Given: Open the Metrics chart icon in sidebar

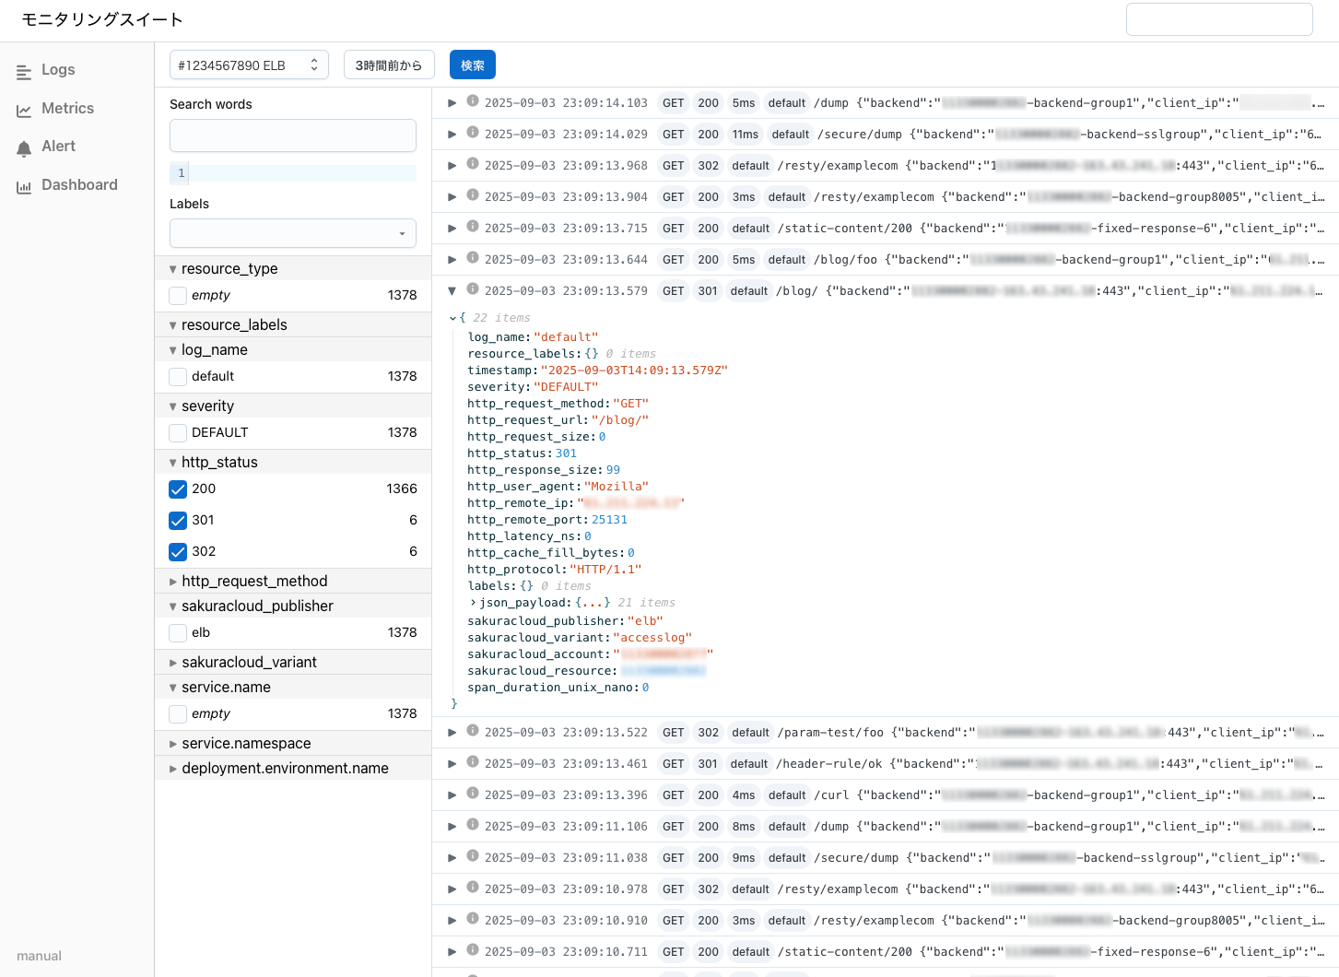Looking at the screenshot, I should pyautogui.click(x=24, y=111).
